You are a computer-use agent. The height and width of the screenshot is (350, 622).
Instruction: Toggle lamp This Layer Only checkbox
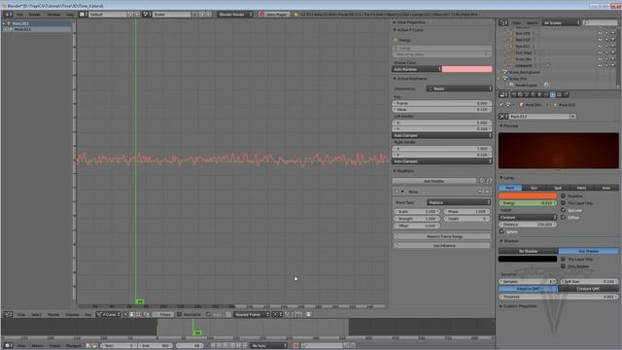click(x=563, y=203)
